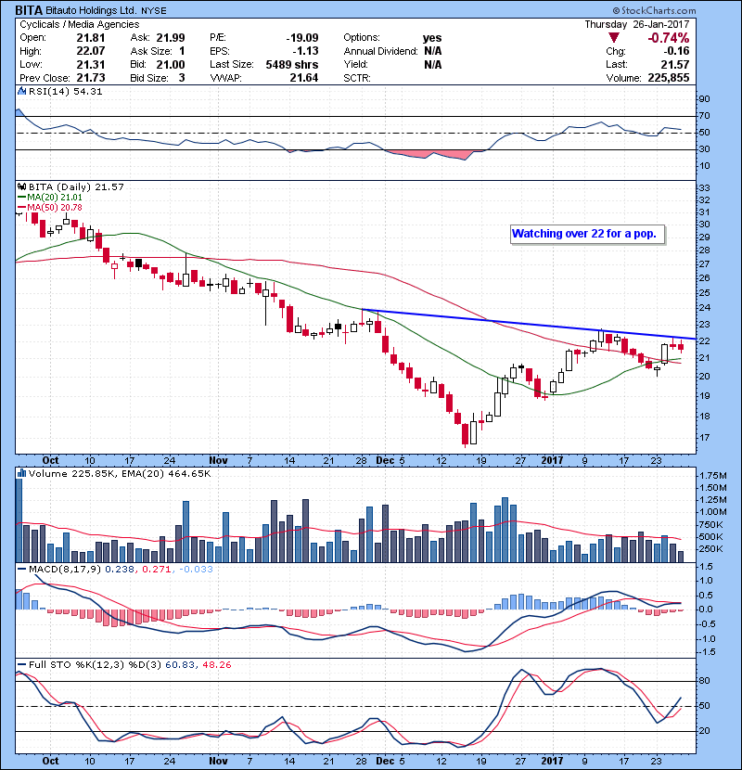Image resolution: width=742 pixels, height=770 pixels.
Task: Click the P/E value -19.09
Action: click(x=302, y=37)
